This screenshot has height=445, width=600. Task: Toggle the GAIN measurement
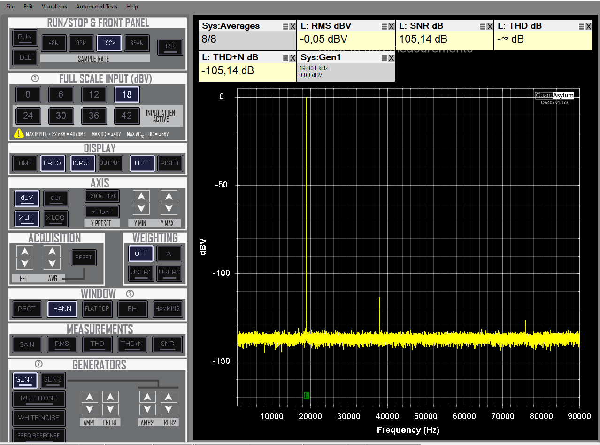click(27, 344)
